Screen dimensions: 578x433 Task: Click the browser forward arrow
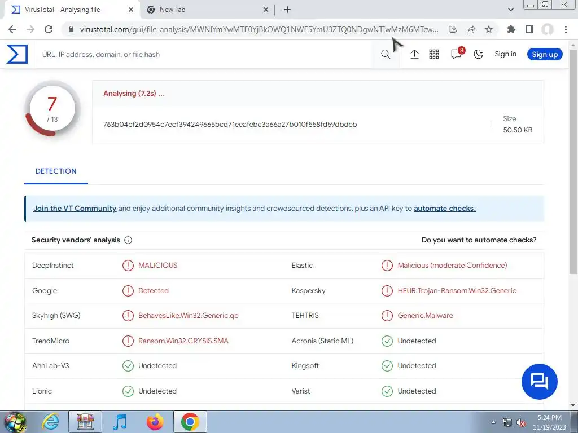tap(30, 29)
